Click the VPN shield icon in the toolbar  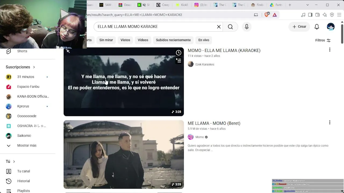[332, 15]
